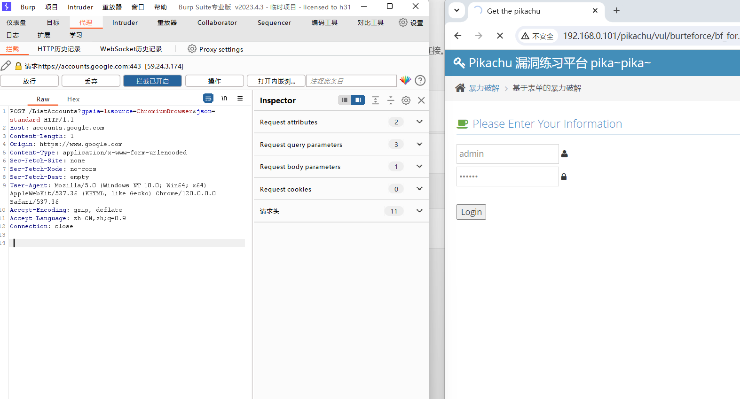Collapse all Inspector sections icon
The height and width of the screenshot is (399, 740).
coord(391,100)
